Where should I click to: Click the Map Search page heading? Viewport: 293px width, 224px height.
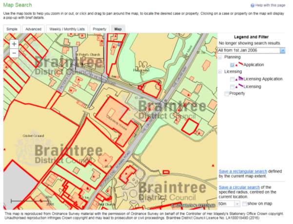18,5
